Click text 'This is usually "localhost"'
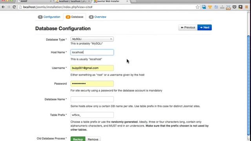Screen dimensions: 251x141 point(86,59)
